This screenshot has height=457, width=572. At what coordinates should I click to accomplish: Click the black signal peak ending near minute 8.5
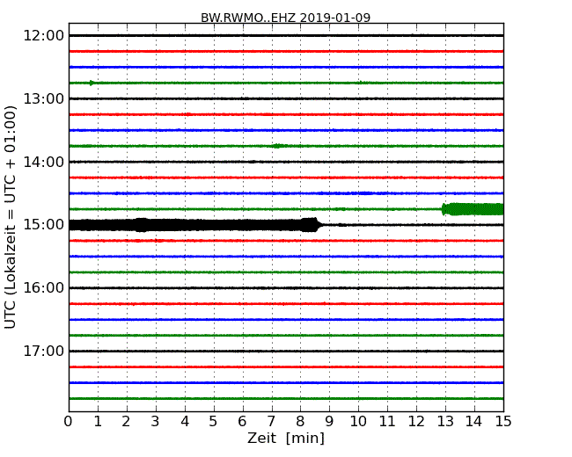point(311,225)
